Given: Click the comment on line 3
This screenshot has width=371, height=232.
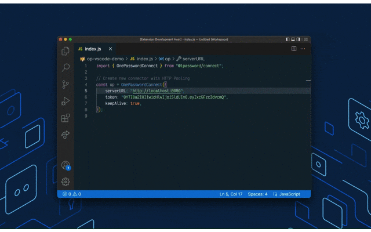Looking at the screenshot, I should (x=143, y=78).
